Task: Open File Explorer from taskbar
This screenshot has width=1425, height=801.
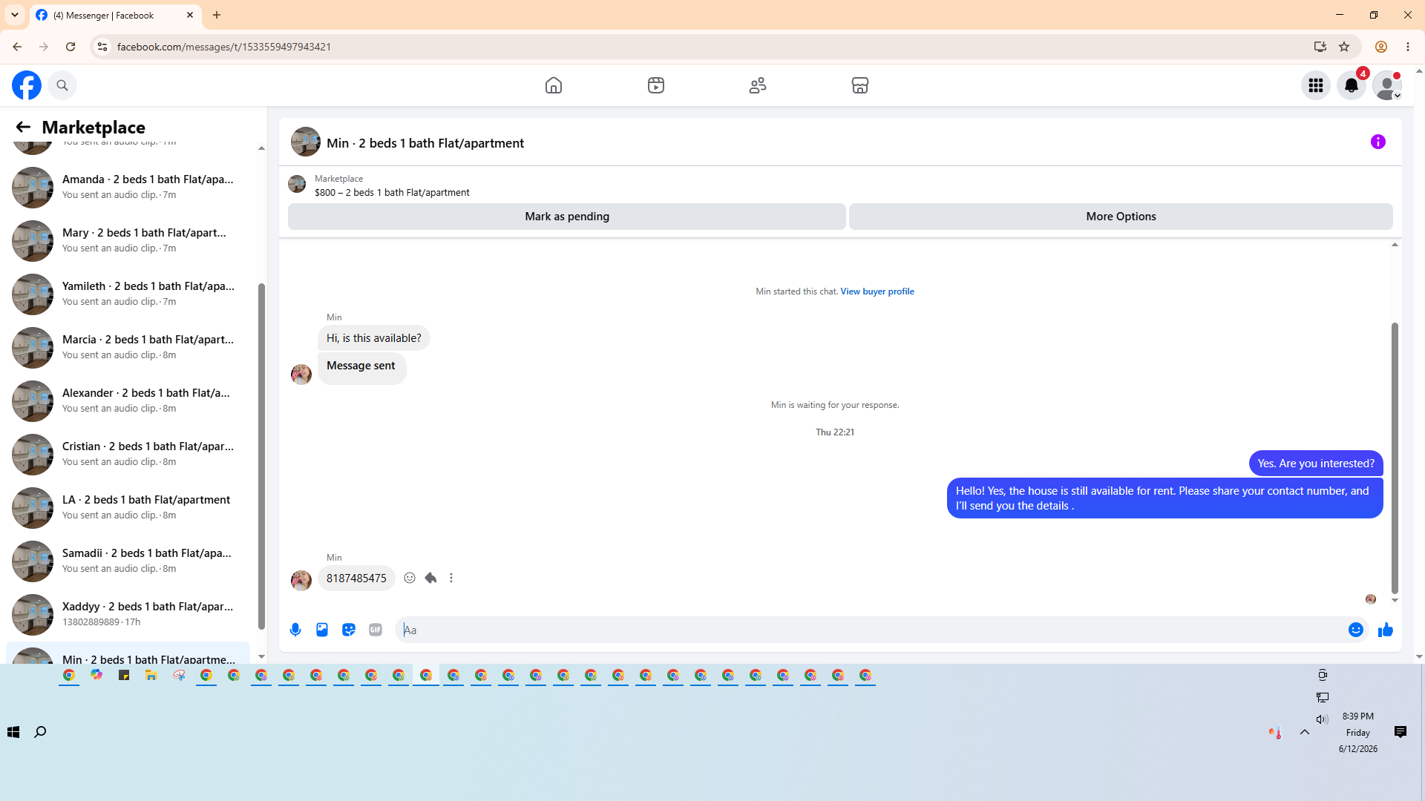Action: tap(151, 675)
